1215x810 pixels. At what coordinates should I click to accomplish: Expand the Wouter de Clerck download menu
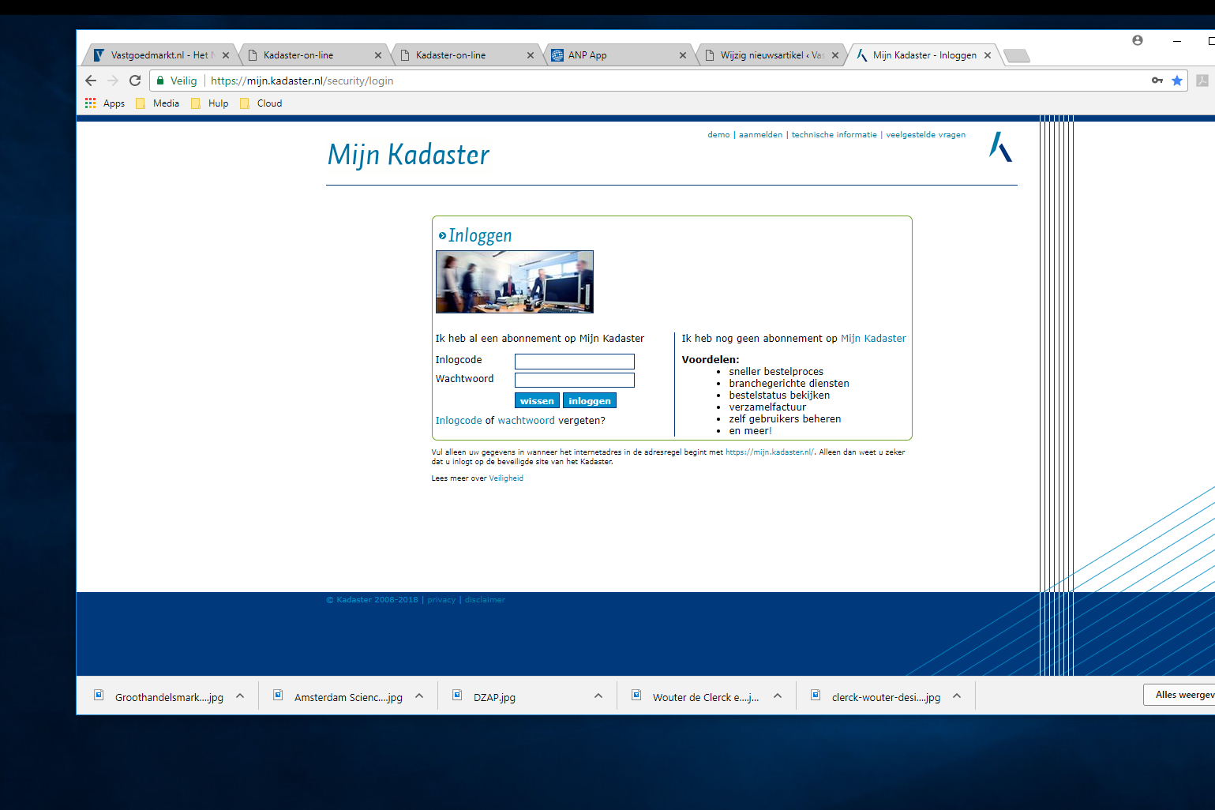click(778, 696)
